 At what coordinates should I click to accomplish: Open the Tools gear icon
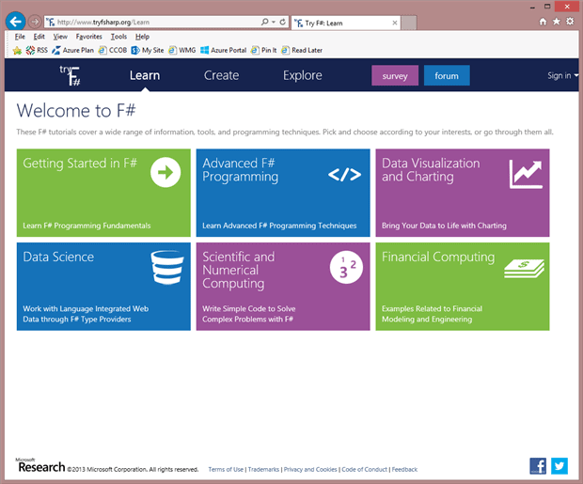570,22
